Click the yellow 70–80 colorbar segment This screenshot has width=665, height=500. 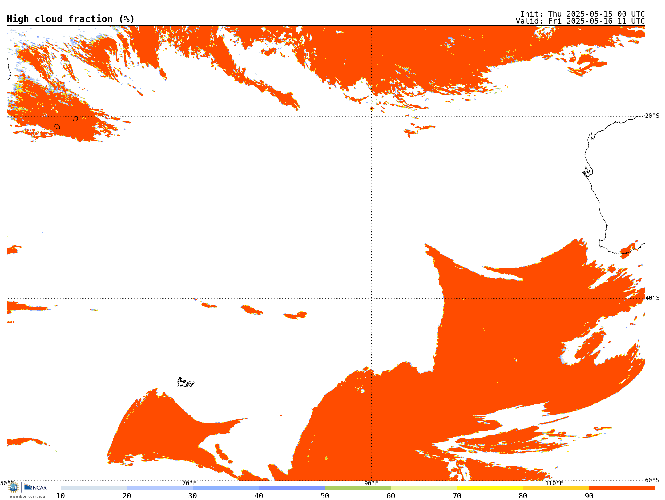pyautogui.click(x=490, y=488)
